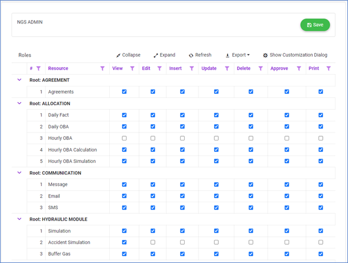
Task: Open filter icon for Edit column
Action: click(159, 69)
